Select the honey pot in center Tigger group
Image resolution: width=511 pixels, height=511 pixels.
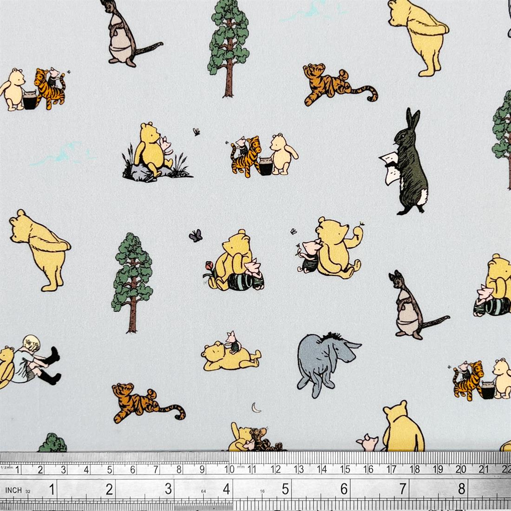point(266,166)
